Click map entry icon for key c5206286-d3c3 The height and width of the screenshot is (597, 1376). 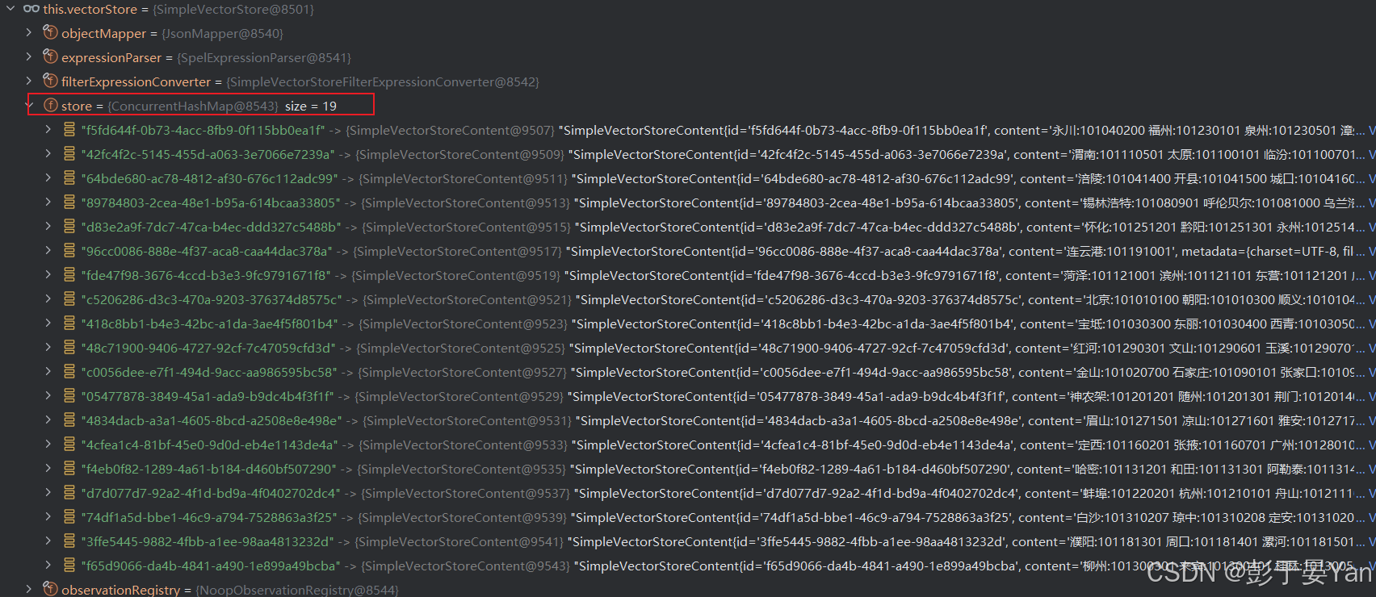(x=69, y=299)
